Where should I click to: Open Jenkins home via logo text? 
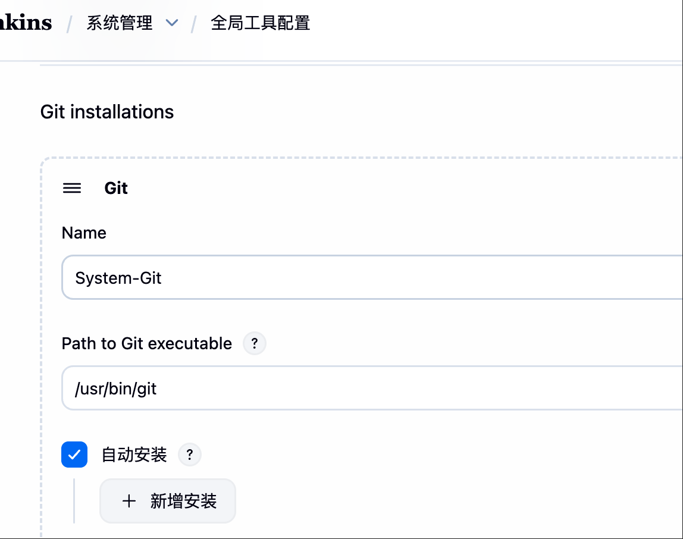26,23
